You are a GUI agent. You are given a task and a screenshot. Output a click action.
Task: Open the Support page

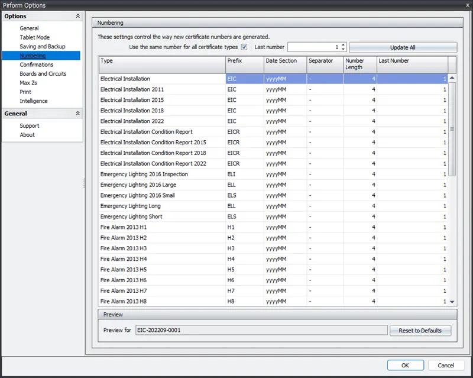[x=30, y=125]
